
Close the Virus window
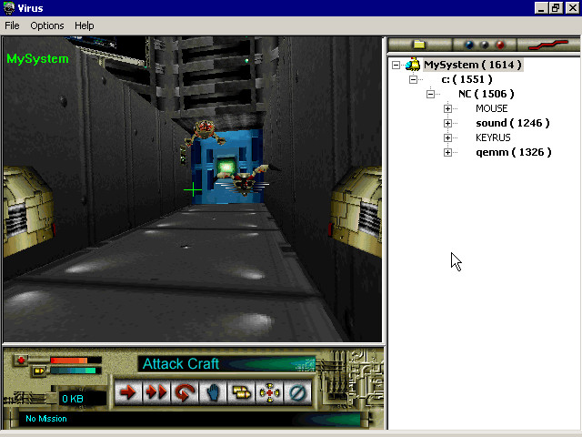tap(572, 8)
